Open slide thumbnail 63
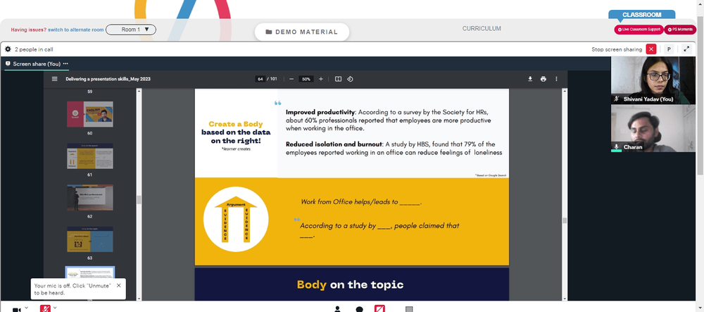Viewport: 704px width, 312px height. [x=90, y=239]
